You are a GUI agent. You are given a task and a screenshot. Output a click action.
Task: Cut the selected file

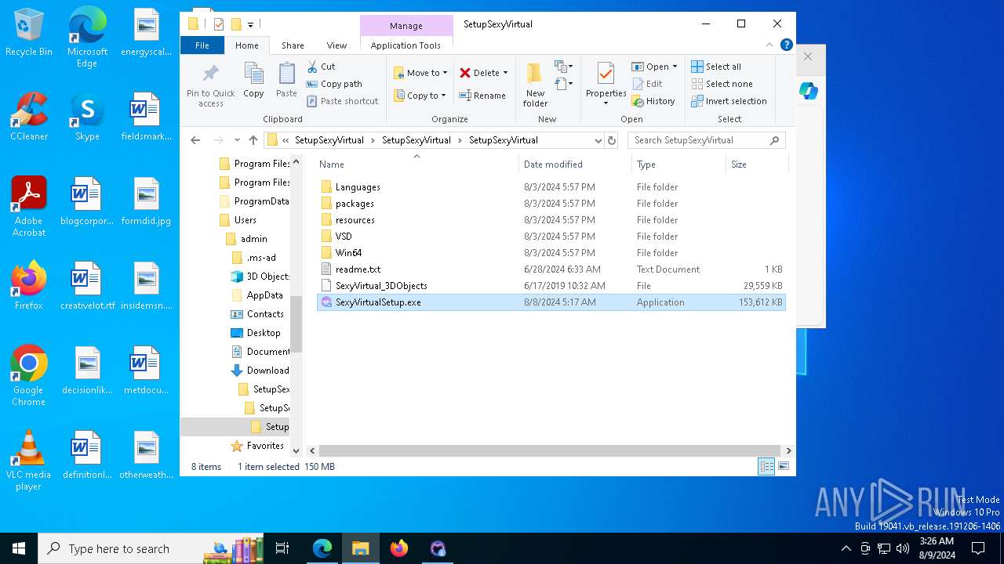click(321, 67)
